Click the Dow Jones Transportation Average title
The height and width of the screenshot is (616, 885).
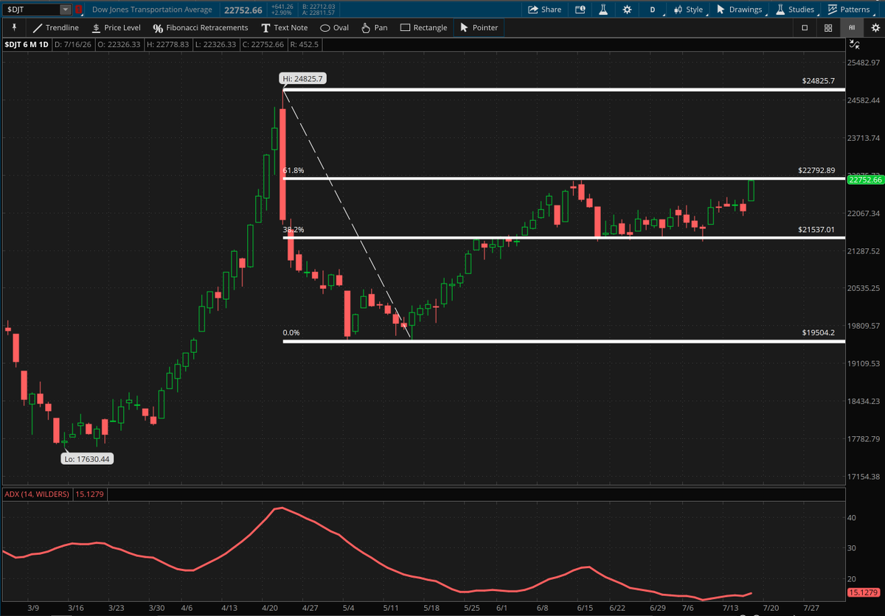coord(152,10)
